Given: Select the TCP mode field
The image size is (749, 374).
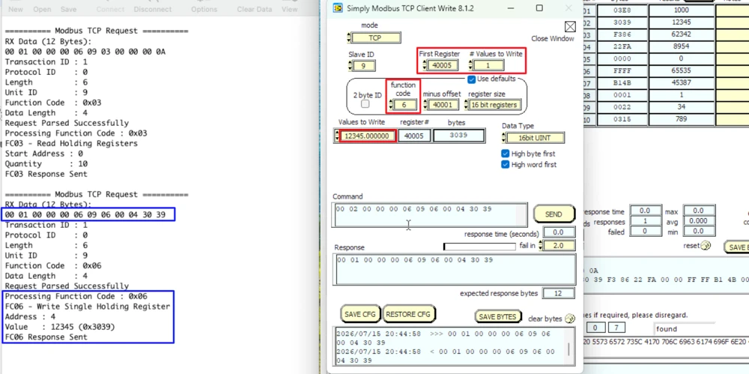Looking at the screenshot, I should click(x=376, y=37).
